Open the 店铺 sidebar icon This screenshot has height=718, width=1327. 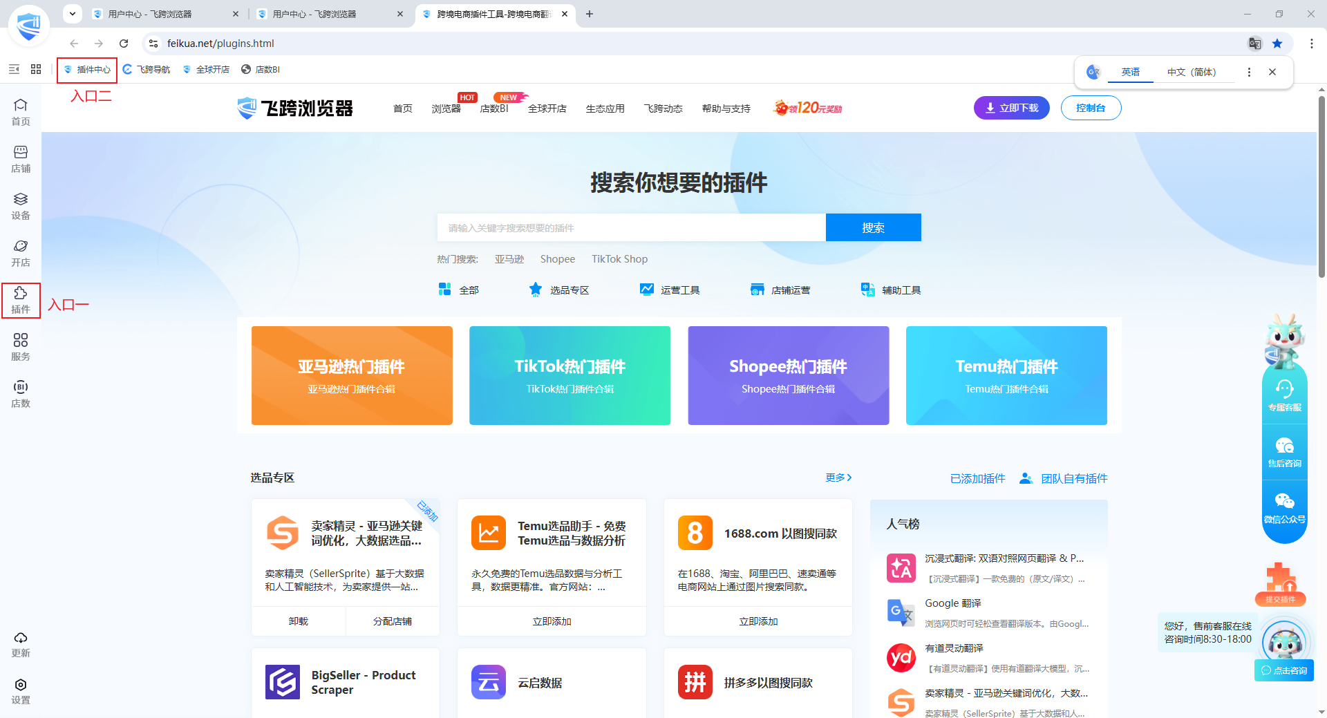(21, 159)
